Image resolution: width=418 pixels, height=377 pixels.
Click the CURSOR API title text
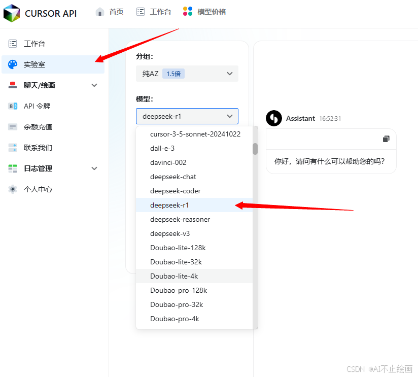[51, 13]
